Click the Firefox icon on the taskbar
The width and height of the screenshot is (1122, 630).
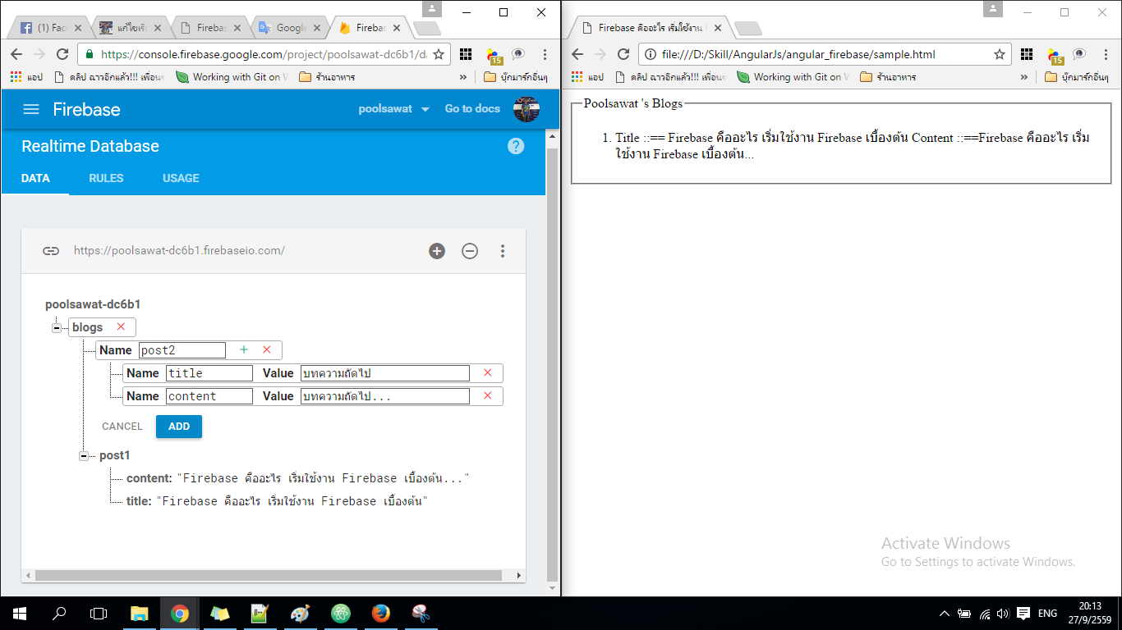pos(380,613)
